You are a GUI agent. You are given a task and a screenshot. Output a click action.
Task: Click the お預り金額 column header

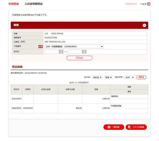coord(70,89)
